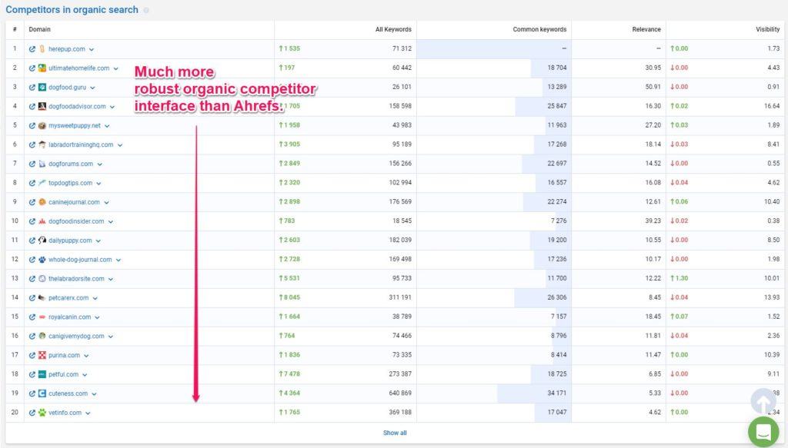Viewport: 788px width, 448px height.
Task: Click common keywords bar 34 171
Action: click(x=534, y=393)
